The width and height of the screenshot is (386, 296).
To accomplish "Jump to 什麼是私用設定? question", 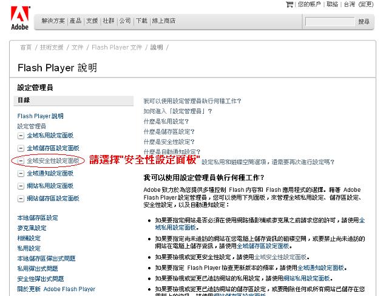I will click(x=166, y=122).
